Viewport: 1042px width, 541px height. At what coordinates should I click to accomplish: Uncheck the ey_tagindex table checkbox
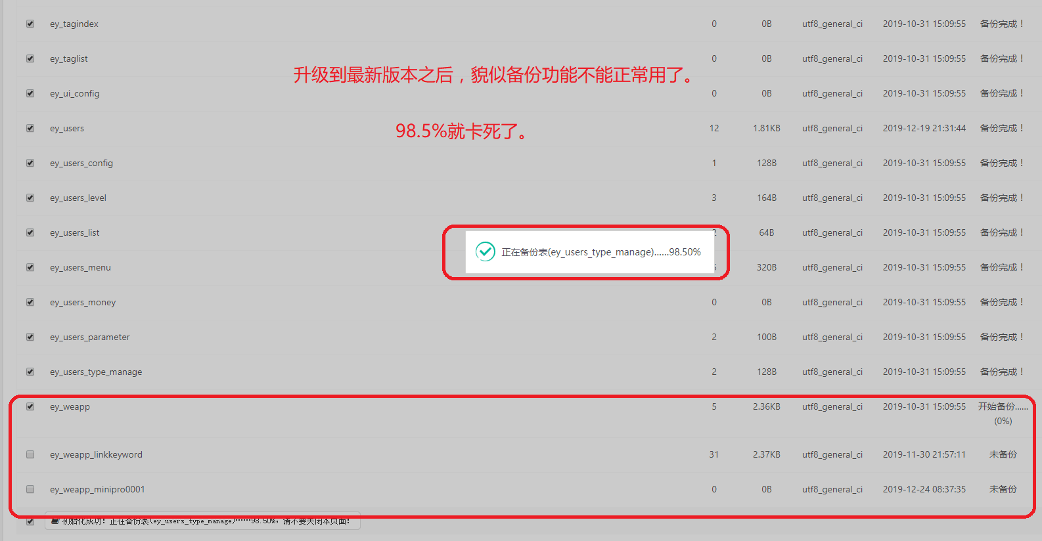[x=30, y=24]
